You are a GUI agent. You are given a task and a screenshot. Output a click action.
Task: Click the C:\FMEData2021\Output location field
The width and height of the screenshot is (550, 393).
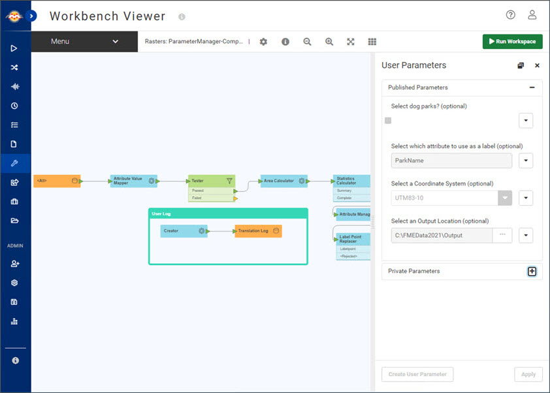coord(442,236)
